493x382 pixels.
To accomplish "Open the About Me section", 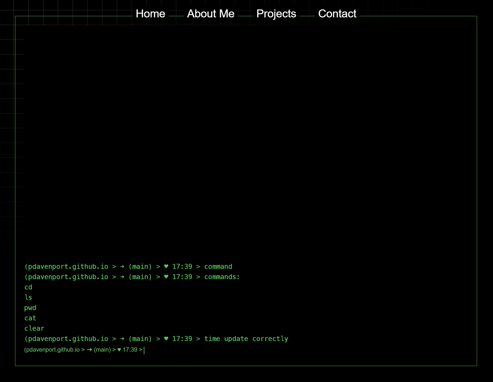I will pos(210,14).
